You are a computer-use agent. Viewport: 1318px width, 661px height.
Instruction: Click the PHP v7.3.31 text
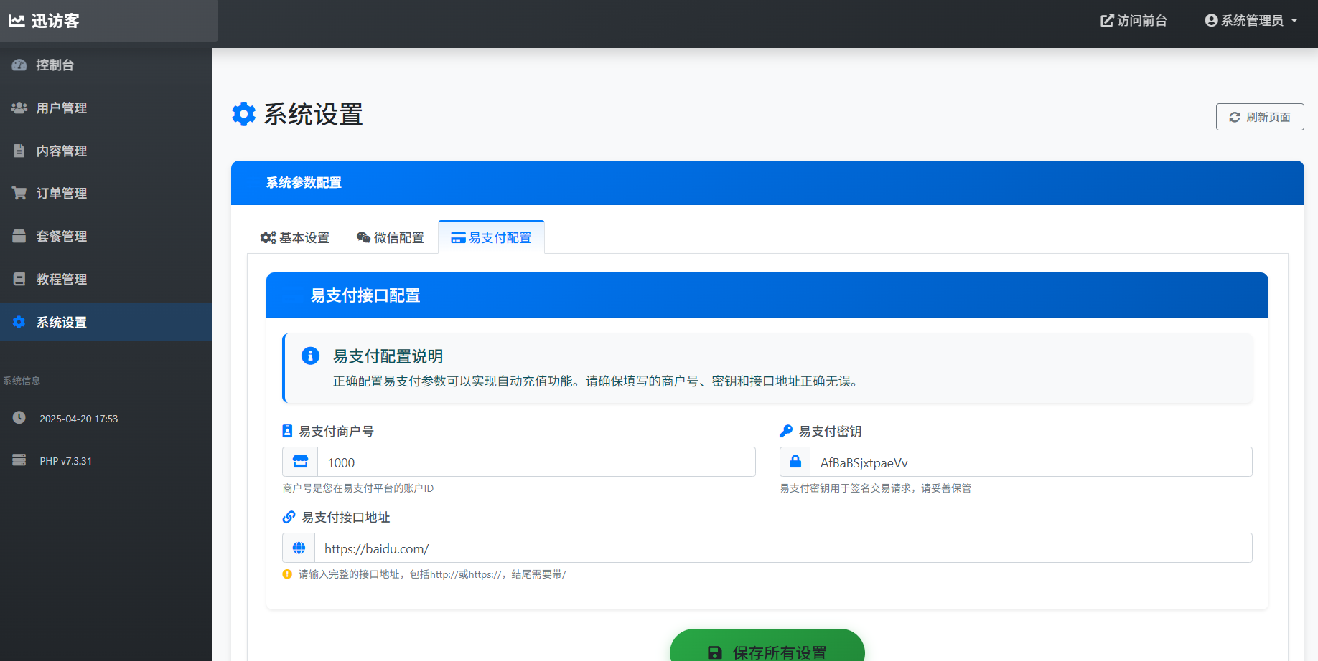coord(66,461)
